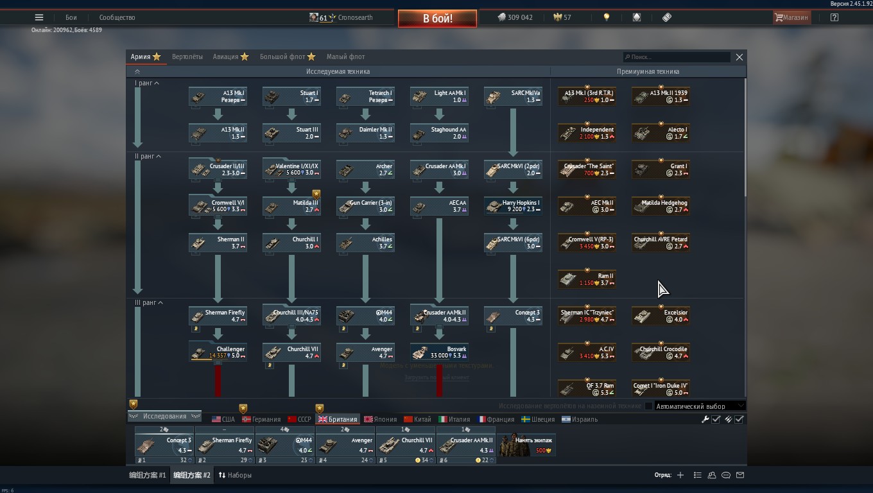The width and height of the screenshot is (873, 493).
Task: Open the Автоматический выбор dropdown
Action: (x=700, y=406)
